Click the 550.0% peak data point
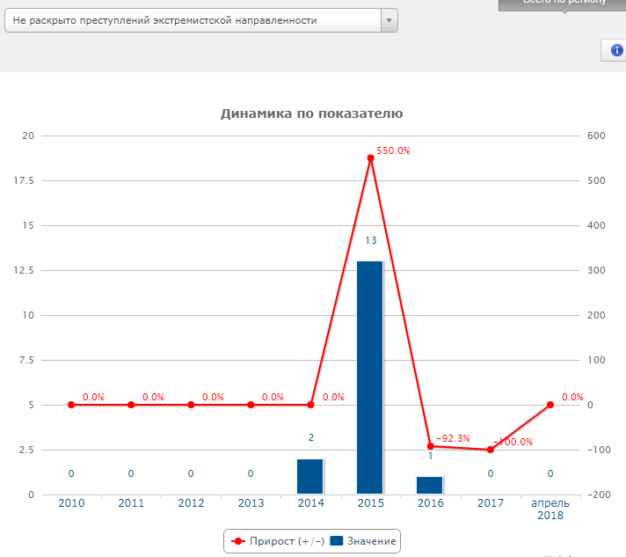 370,158
